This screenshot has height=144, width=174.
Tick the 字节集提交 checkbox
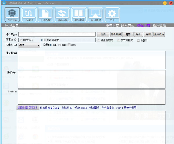[x=119, y=40]
